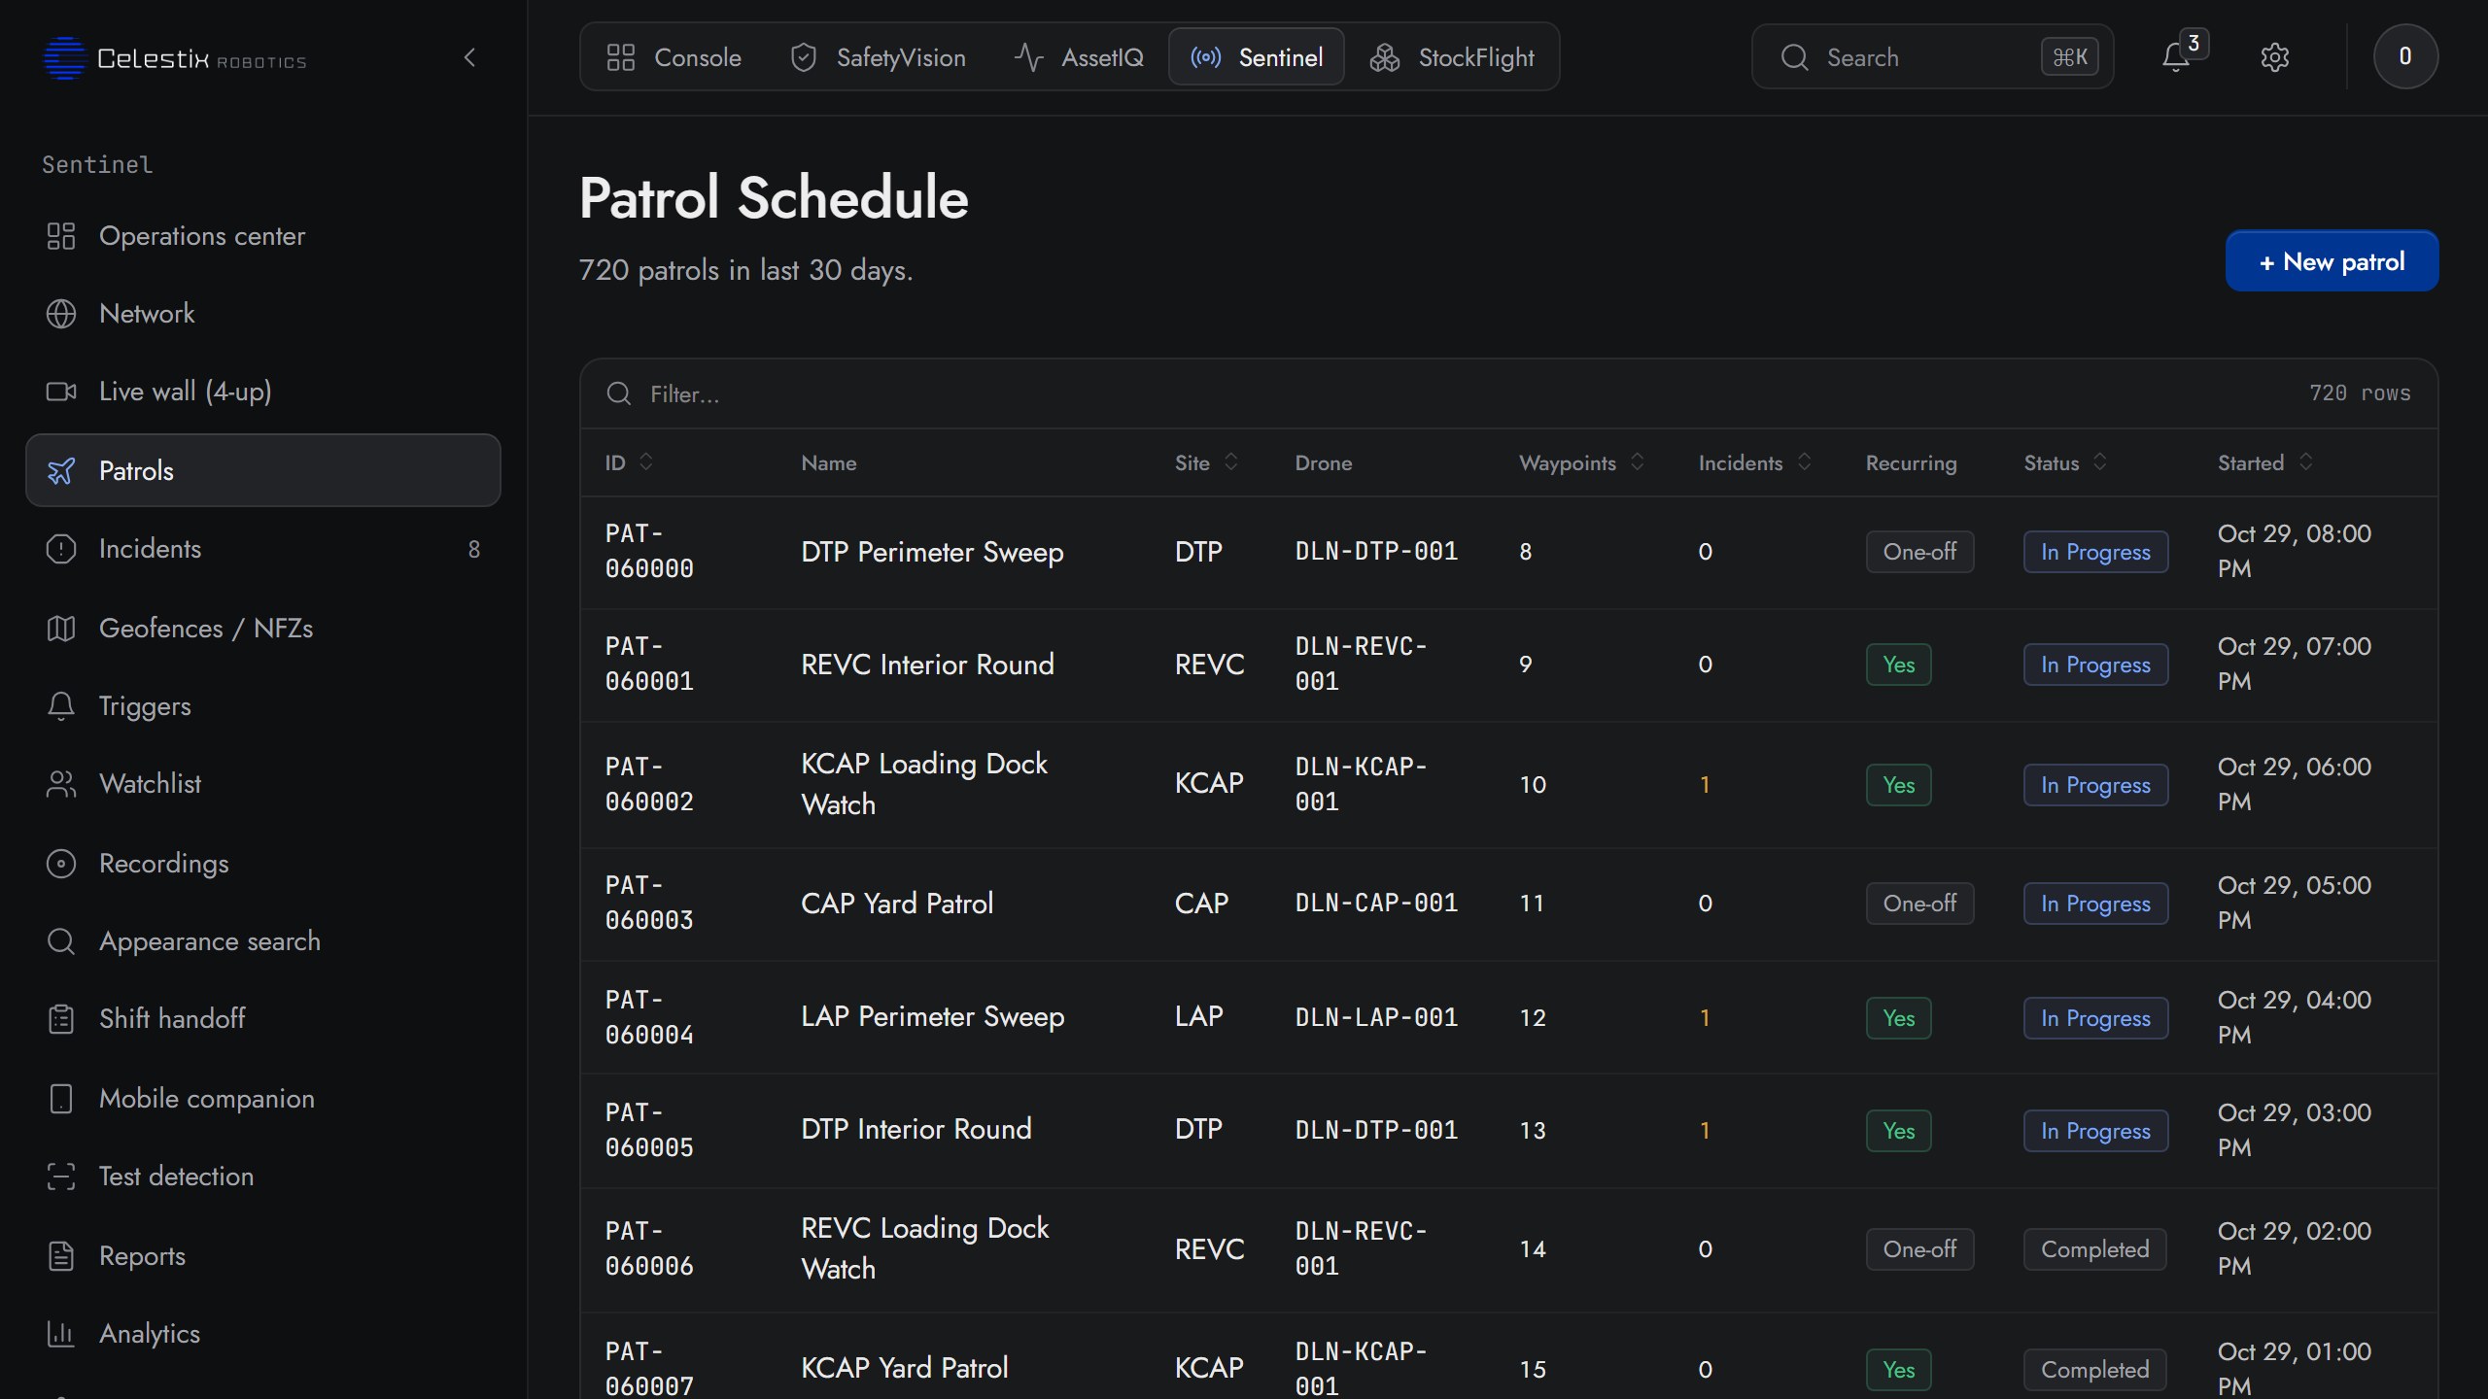The width and height of the screenshot is (2488, 1399).
Task: Click the Live wall camera icon
Action: [x=61, y=392]
